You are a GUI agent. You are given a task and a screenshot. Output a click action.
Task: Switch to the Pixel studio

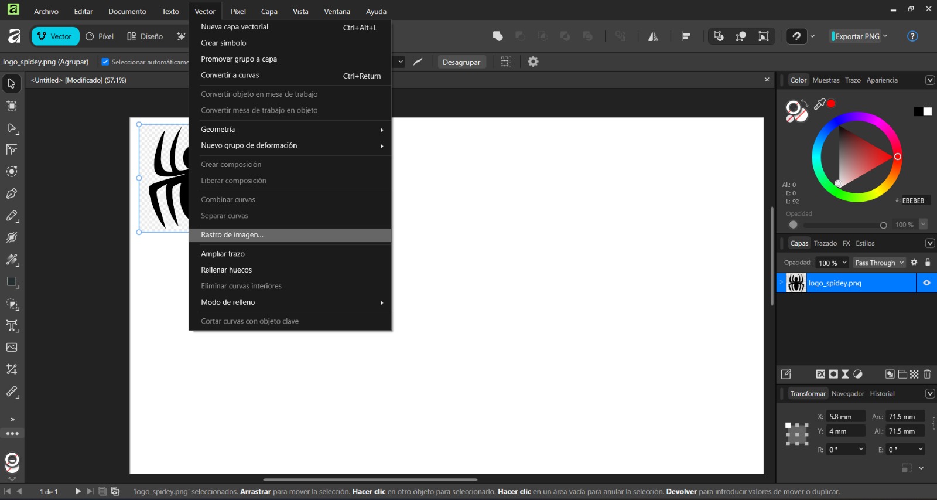coord(100,36)
